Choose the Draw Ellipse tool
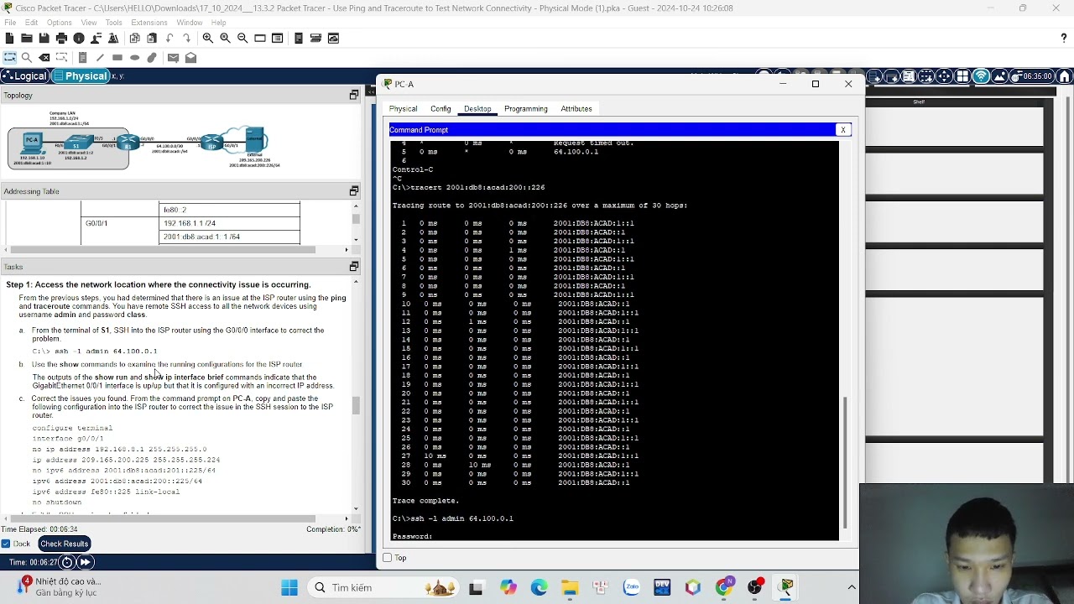This screenshot has width=1074, height=604. pyautogui.click(x=134, y=58)
